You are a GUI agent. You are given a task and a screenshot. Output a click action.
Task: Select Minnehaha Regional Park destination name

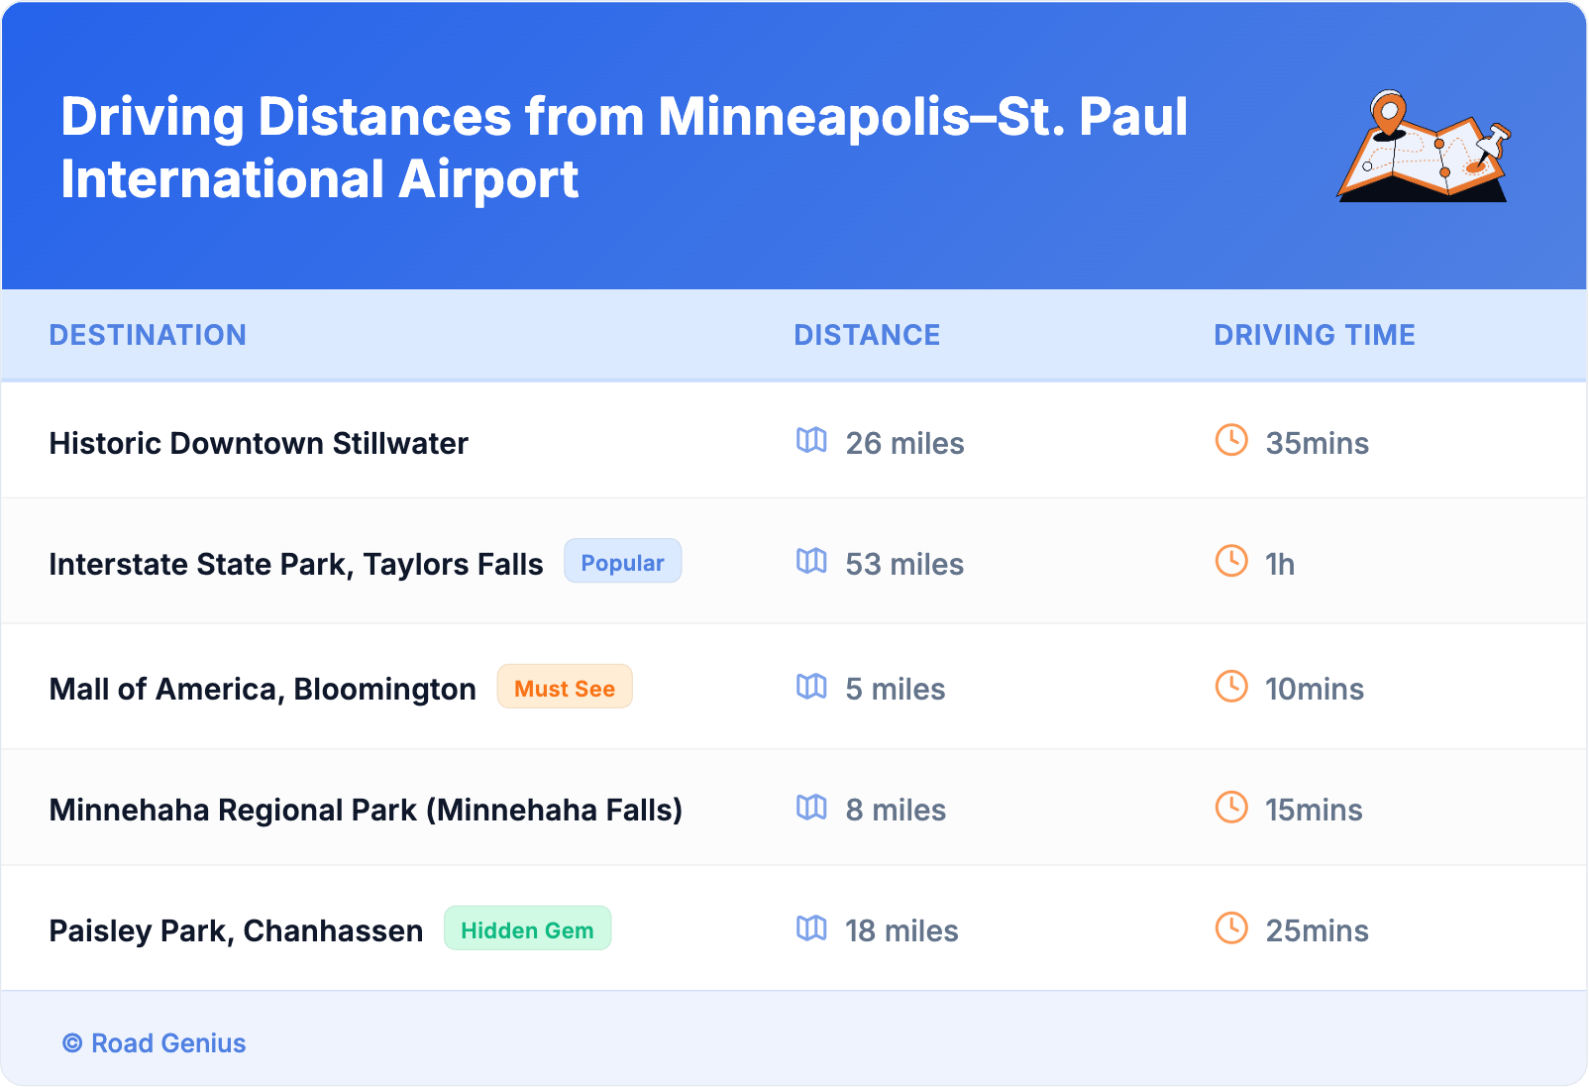(x=366, y=810)
